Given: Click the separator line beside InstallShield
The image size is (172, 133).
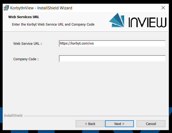Looking at the screenshot, I should tap(96, 116).
